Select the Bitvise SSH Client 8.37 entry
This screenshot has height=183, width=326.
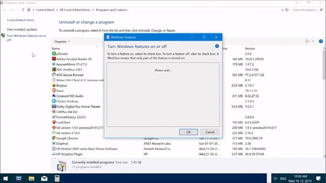click(80, 80)
